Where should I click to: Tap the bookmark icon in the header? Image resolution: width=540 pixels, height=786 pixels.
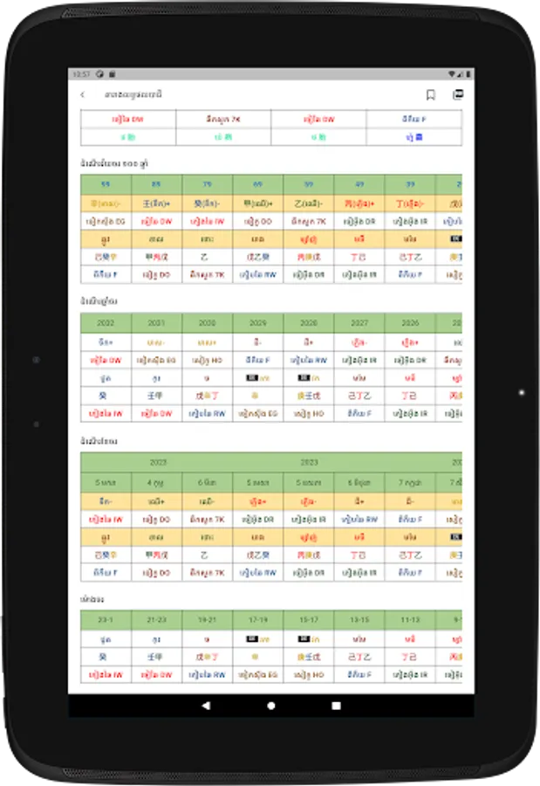point(430,94)
